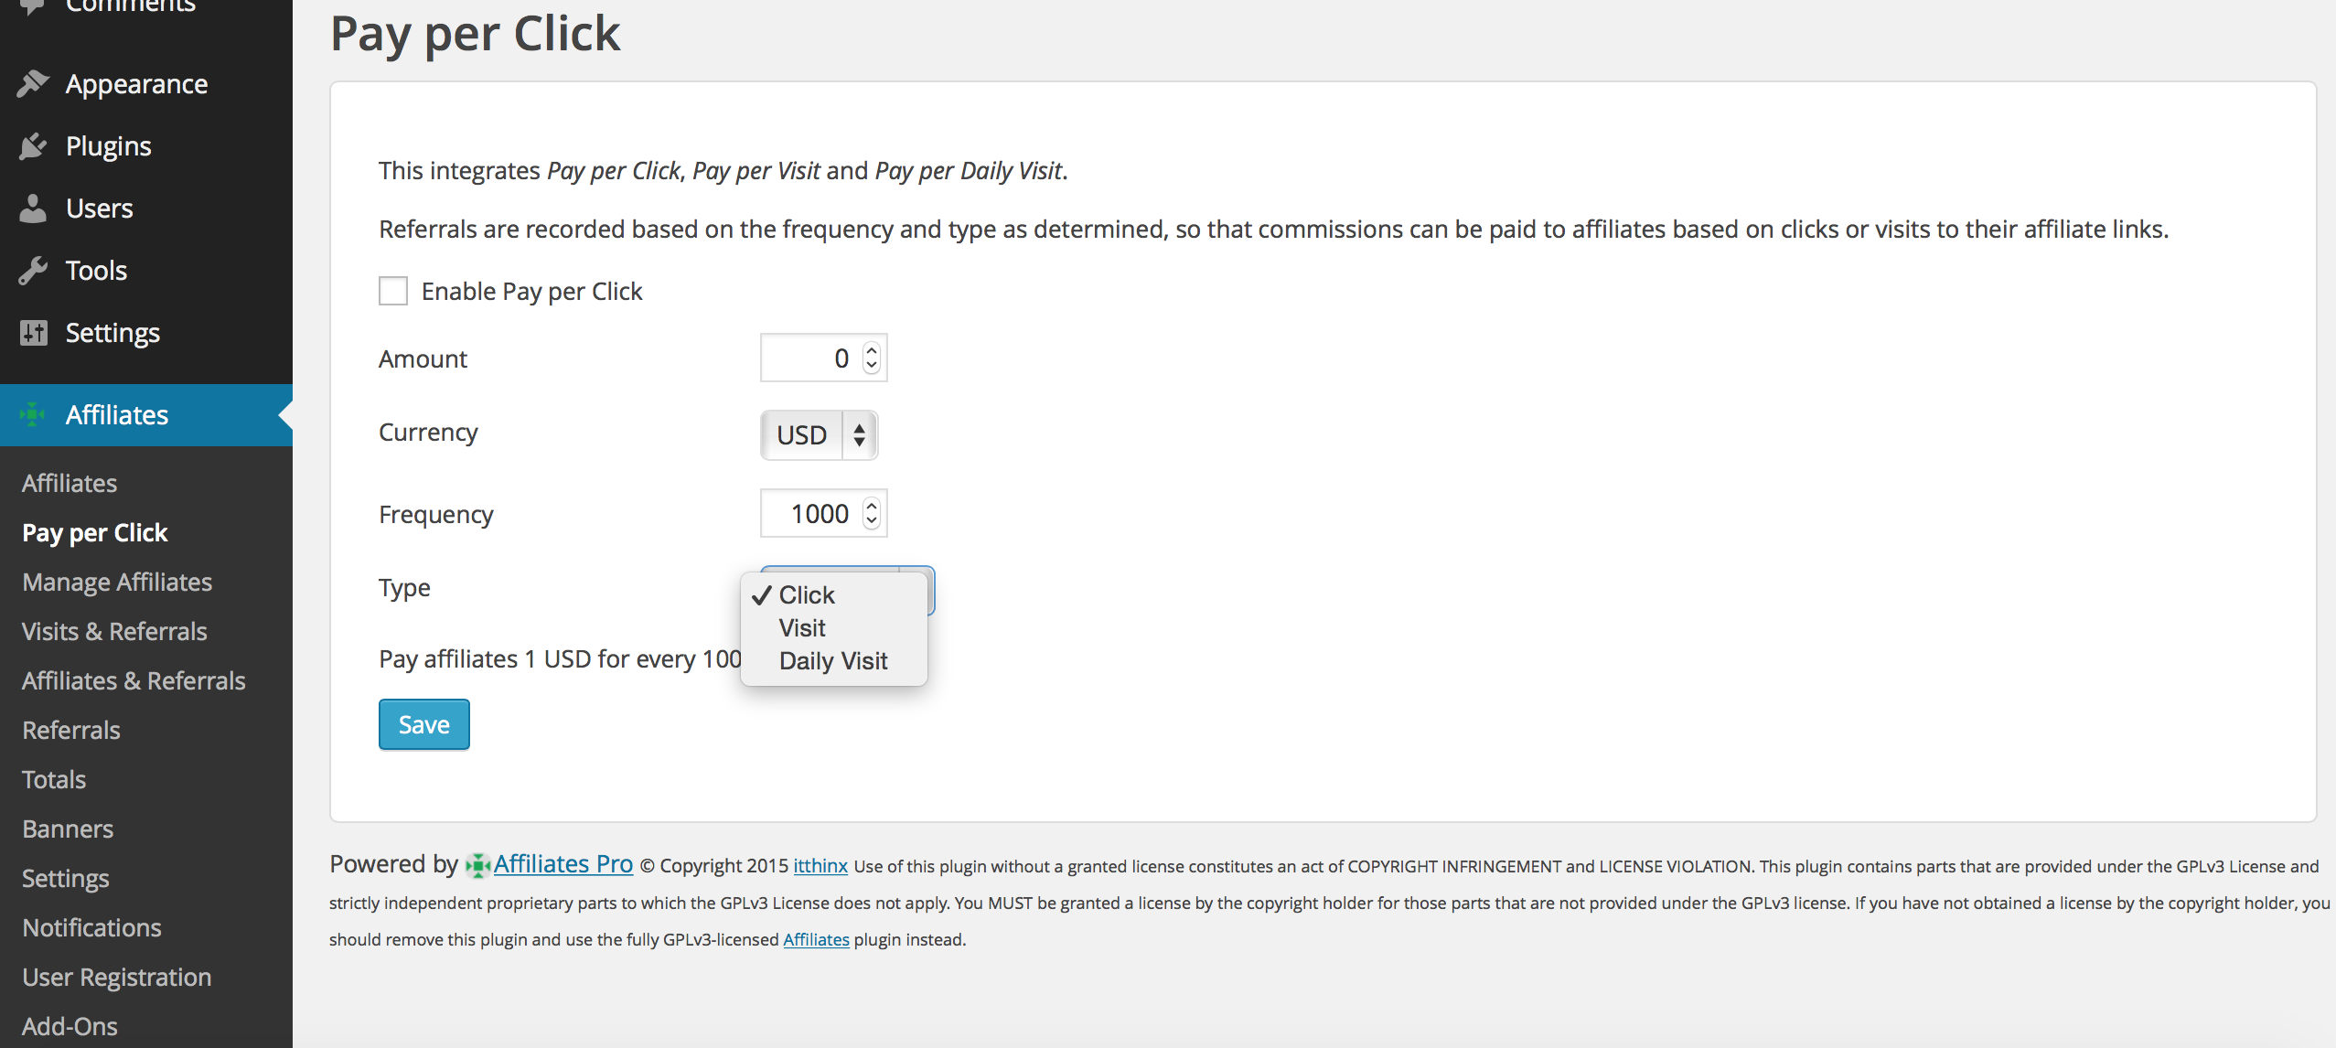
Task: Click the Frequency input field
Action: click(x=824, y=514)
